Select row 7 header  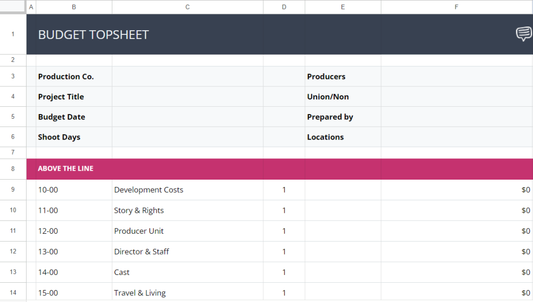13,153
